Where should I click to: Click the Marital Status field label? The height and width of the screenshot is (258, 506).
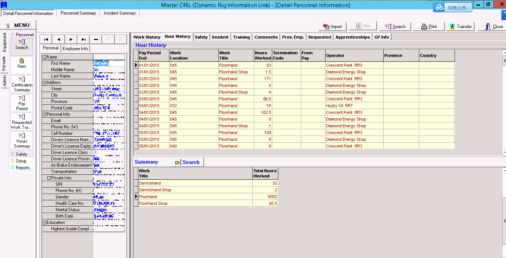[67, 210]
